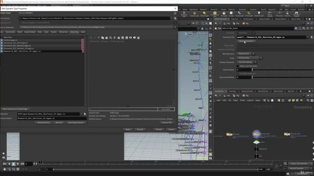Jump to last frame on playbar

tap(22, 164)
